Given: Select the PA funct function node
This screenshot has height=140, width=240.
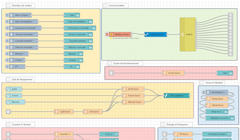Looking at the screenshot, I should coord(183,134).
